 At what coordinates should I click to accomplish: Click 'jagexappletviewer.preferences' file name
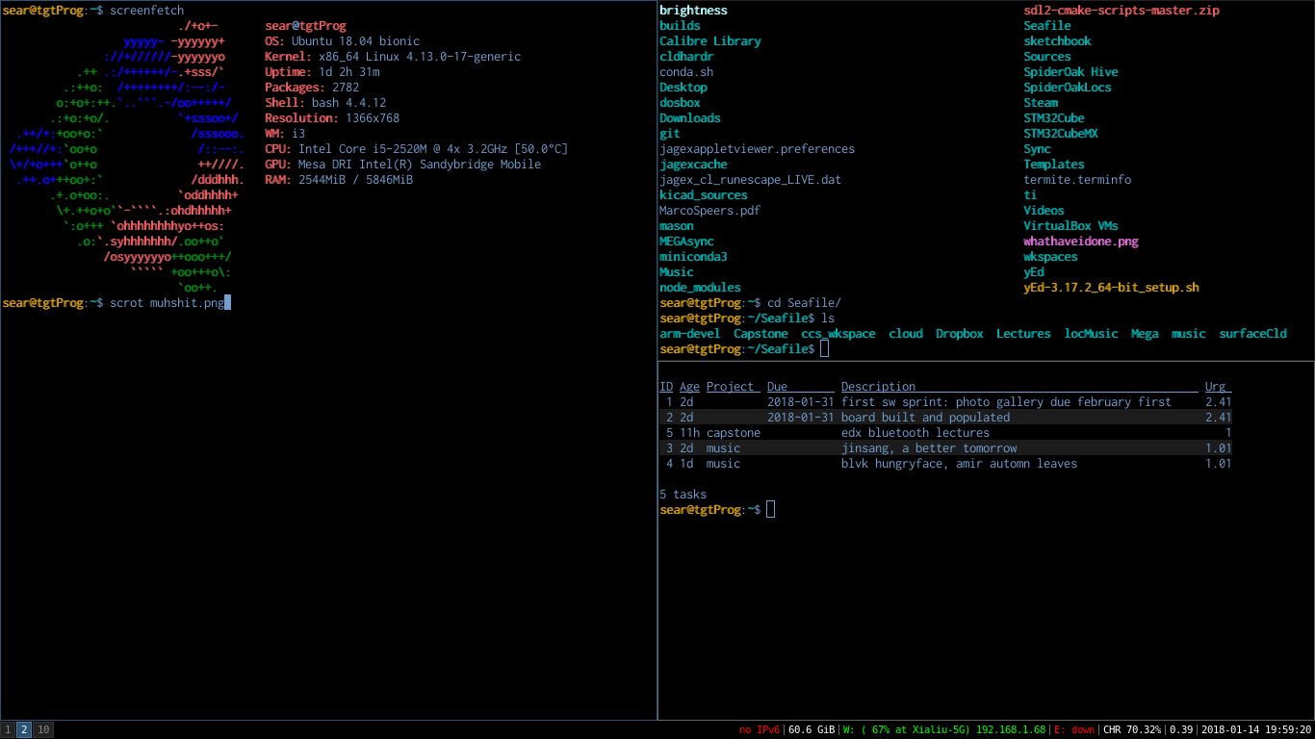coord(757,149)
